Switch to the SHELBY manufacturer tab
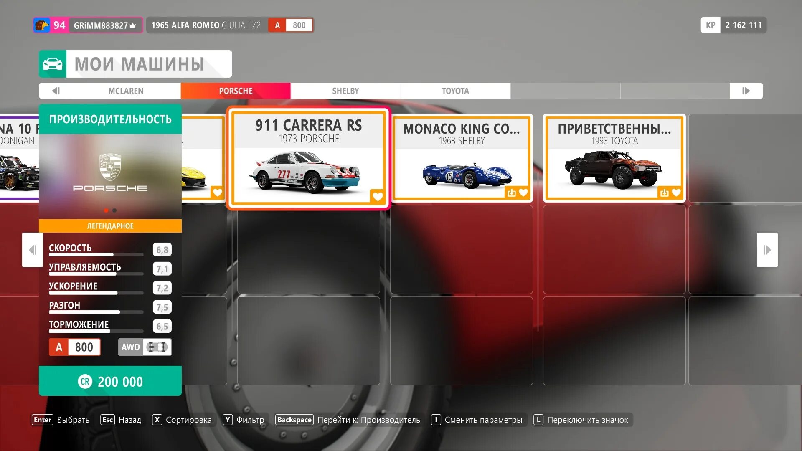 345,91
